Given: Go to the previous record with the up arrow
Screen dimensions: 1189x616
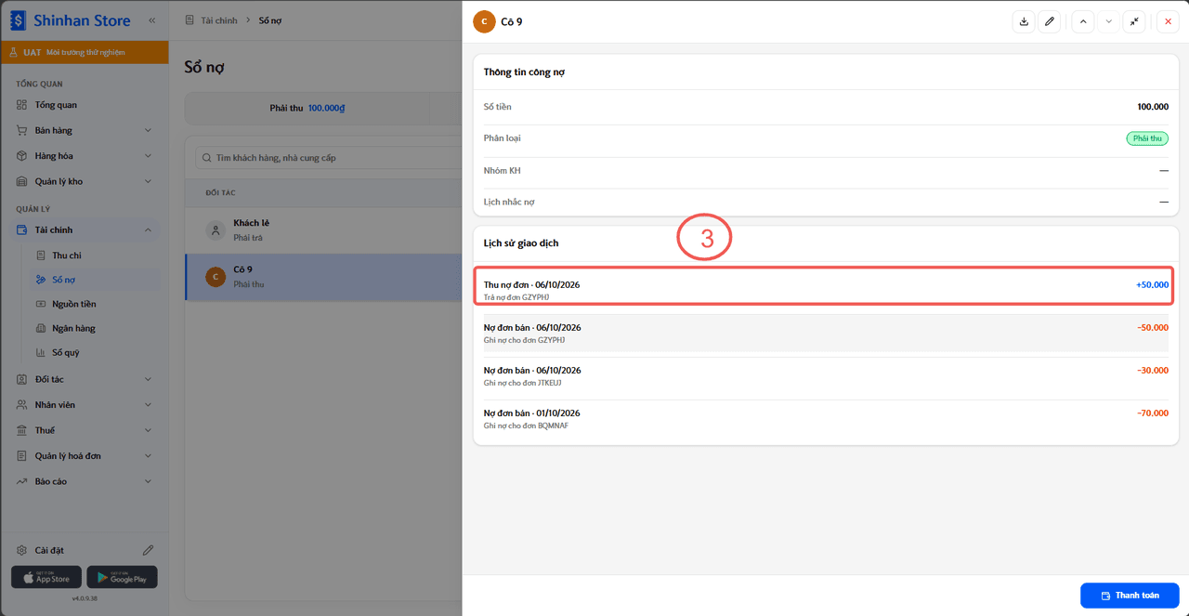Looking at the screenshot, I should point(1083,21).
